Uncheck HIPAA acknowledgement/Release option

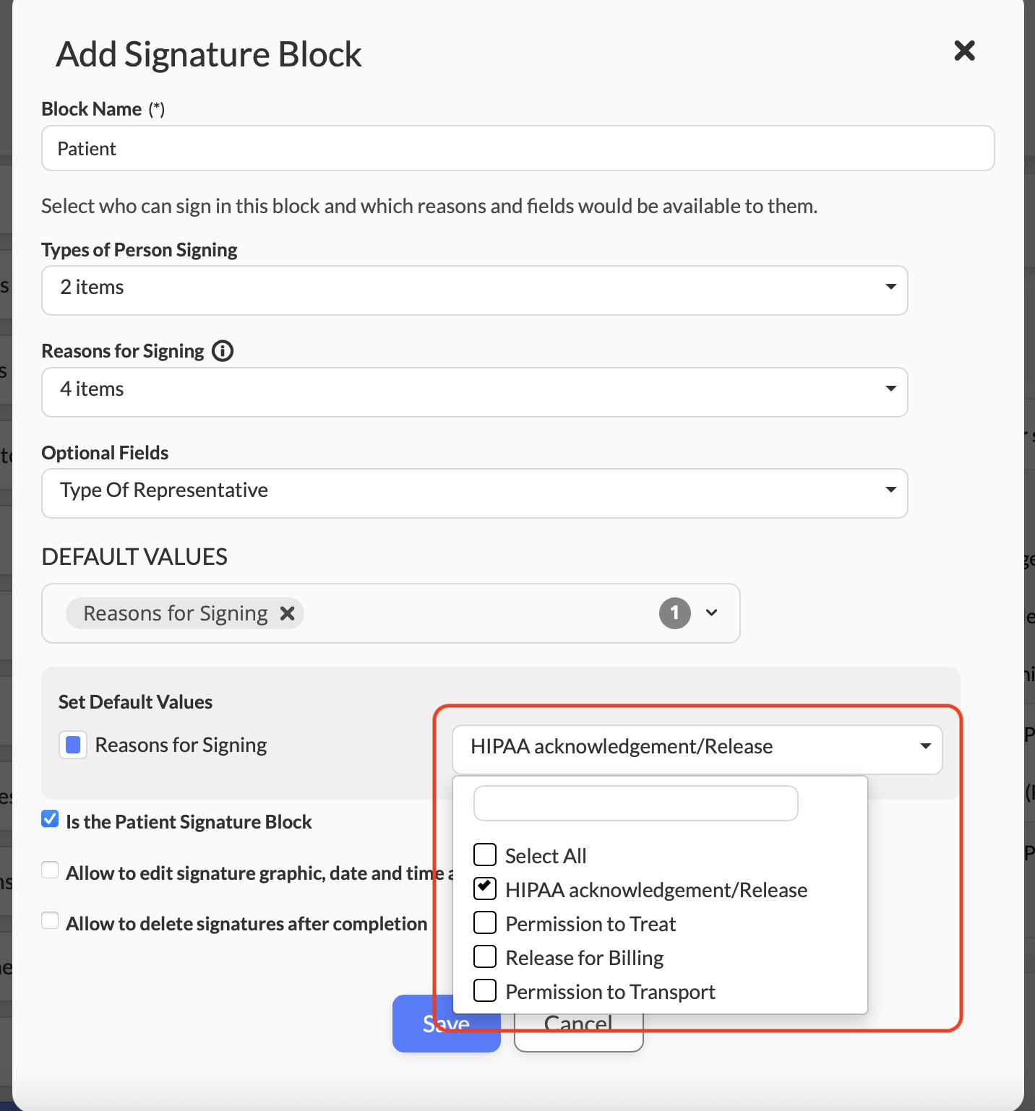click(485, 889)
